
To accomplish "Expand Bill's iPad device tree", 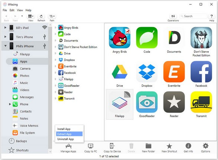I will (5, 27).
